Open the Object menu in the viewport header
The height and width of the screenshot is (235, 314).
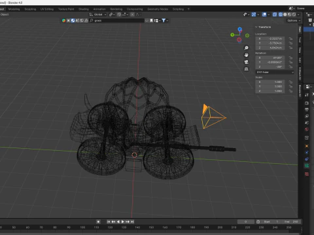point(5,14)
